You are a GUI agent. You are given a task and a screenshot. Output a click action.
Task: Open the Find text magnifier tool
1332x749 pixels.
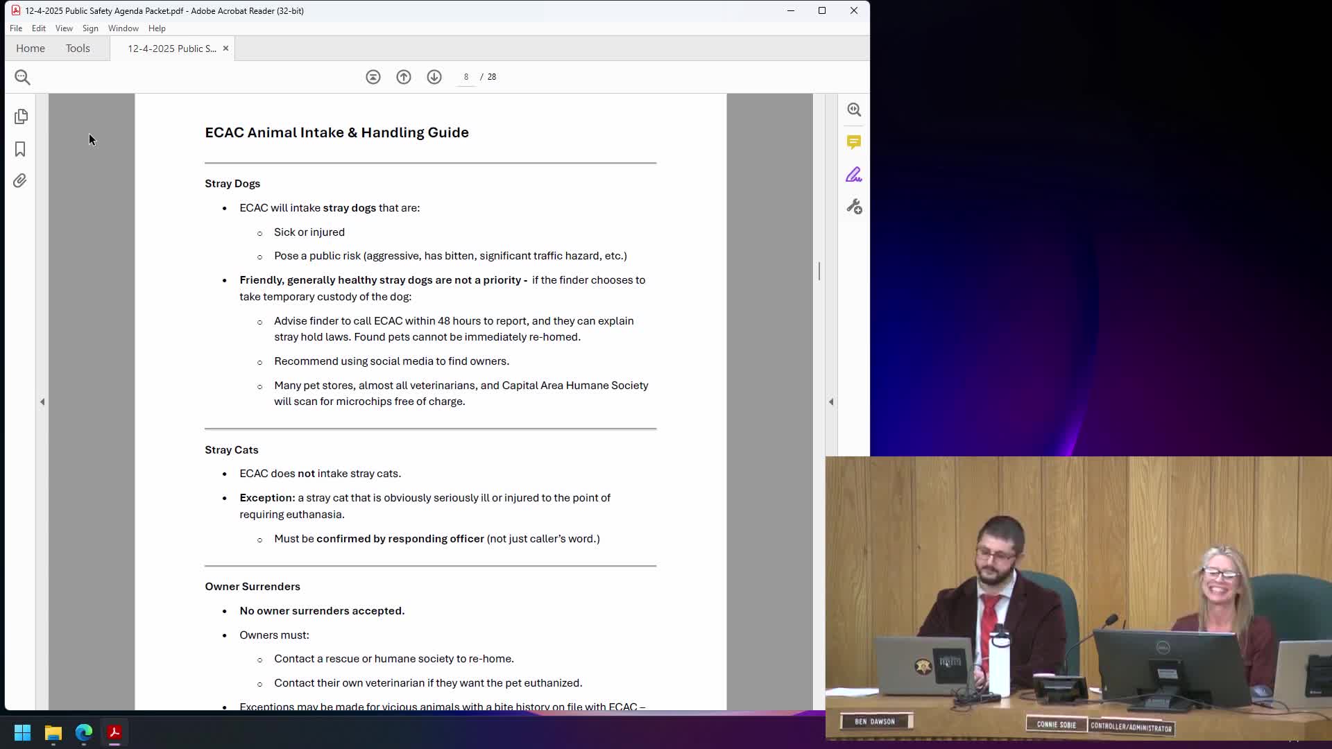click(22, 77)
